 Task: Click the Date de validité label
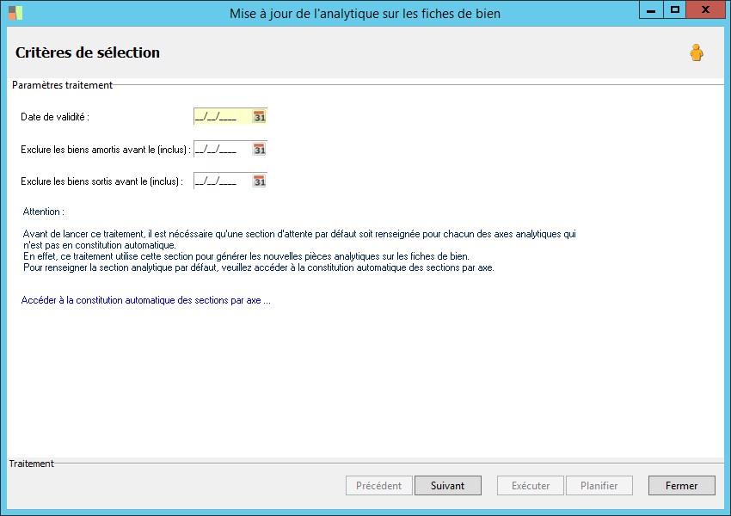click(x=55, y=117)
